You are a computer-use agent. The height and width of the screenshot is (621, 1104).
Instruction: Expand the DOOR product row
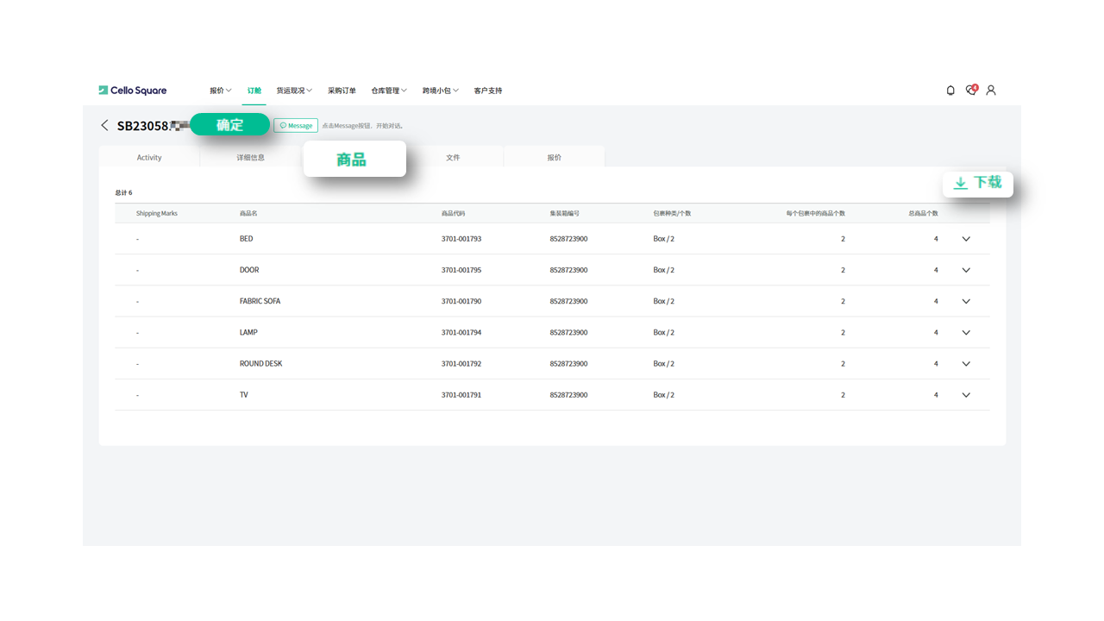click(966, 270)
